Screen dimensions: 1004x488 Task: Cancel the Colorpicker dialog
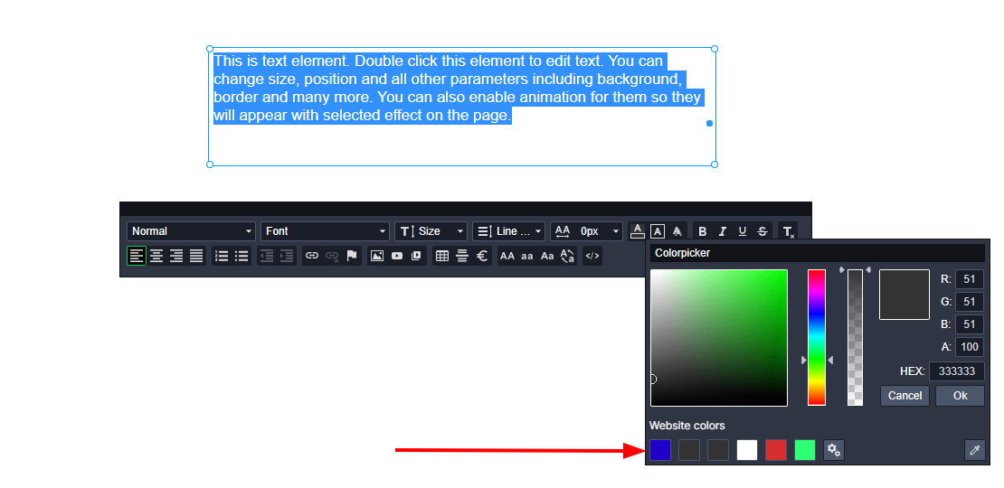(905, 396)
